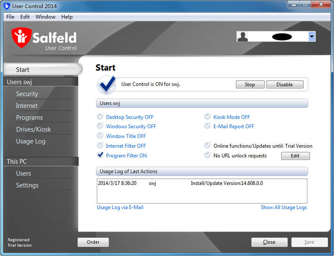Screen dimensions: 334x256
Task: Click the E-Mail Report OFF check icon
Action: tap(208, 126)
